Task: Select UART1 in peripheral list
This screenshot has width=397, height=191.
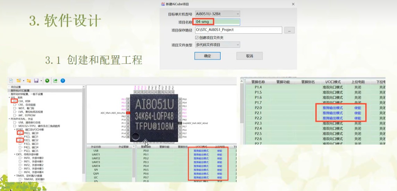Action: (x=96, y=154)
